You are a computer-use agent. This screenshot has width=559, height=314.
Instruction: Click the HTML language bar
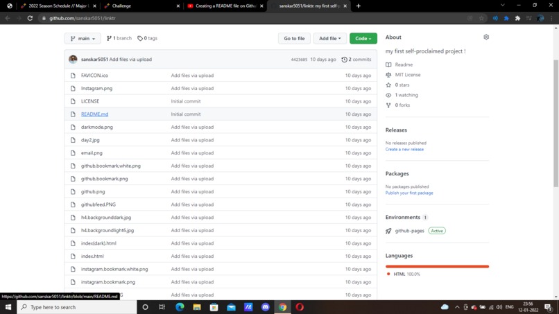coord(437,266)
